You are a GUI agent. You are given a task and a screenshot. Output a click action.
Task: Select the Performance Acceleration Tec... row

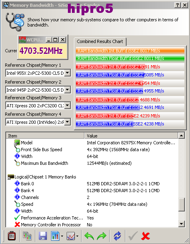[x=92, y=218]
